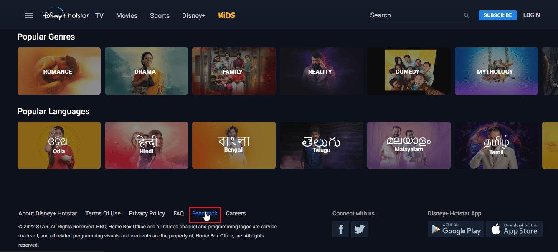The width and height of the screenshot is (558, 252).
Task: Open the hamburger navigation menu
Action: point(29,15)
